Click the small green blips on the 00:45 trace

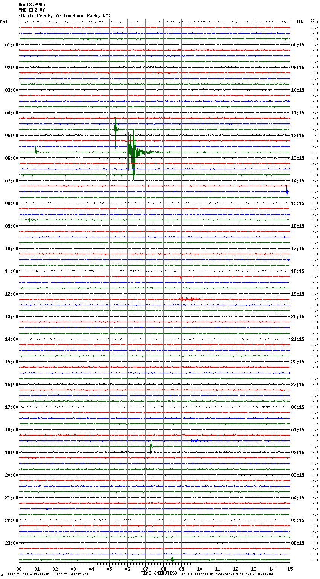(x=93, y=38)
